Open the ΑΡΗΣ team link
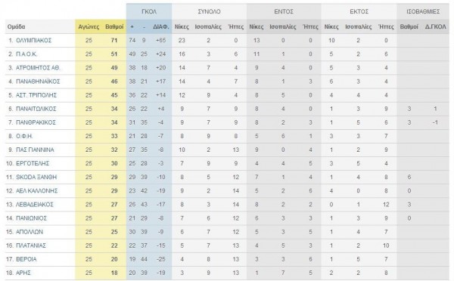The image size is (454, 281). (23, 273)
